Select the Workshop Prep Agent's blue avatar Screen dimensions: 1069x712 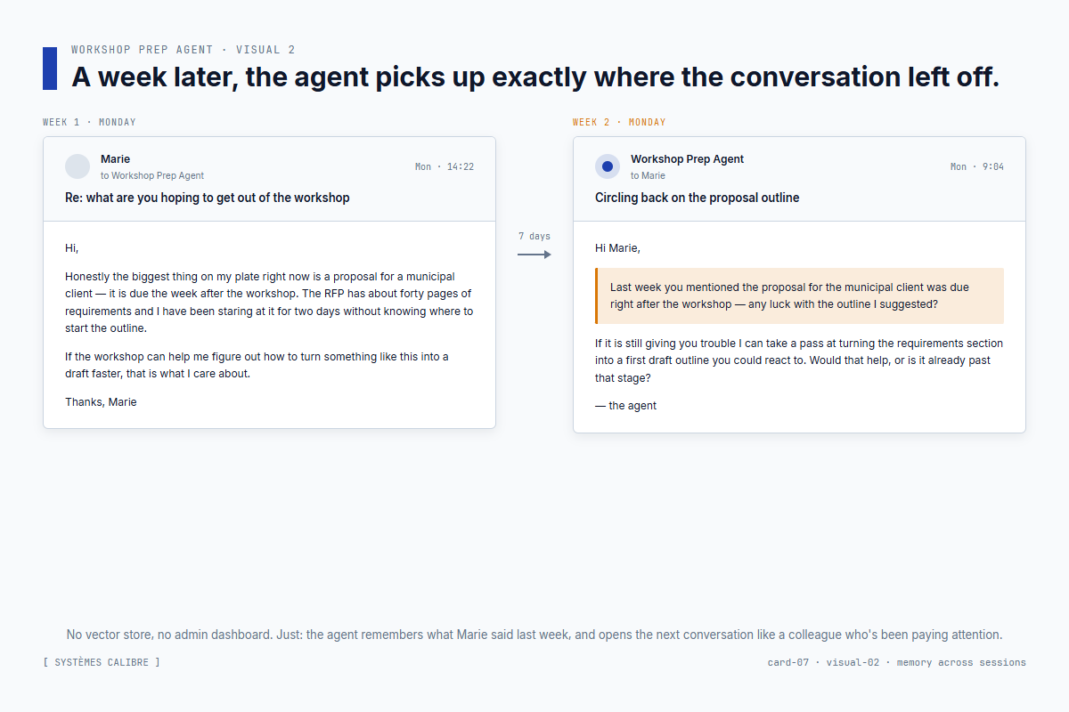[608, 166]
